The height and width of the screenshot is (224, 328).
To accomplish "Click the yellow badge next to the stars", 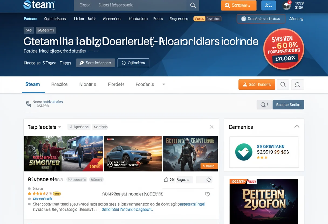I will (x=57, y=194).
